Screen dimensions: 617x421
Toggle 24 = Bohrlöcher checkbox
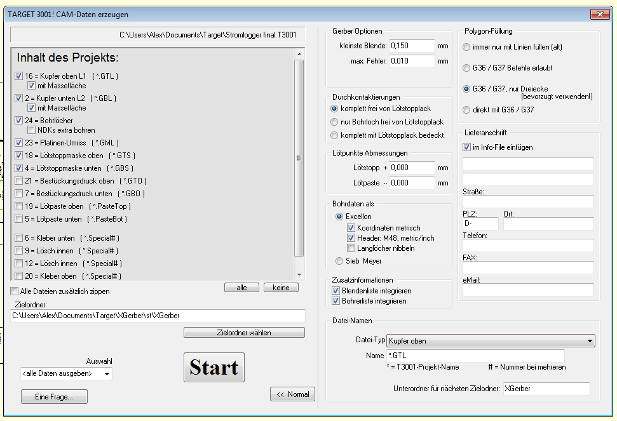(x=18, y=120)
